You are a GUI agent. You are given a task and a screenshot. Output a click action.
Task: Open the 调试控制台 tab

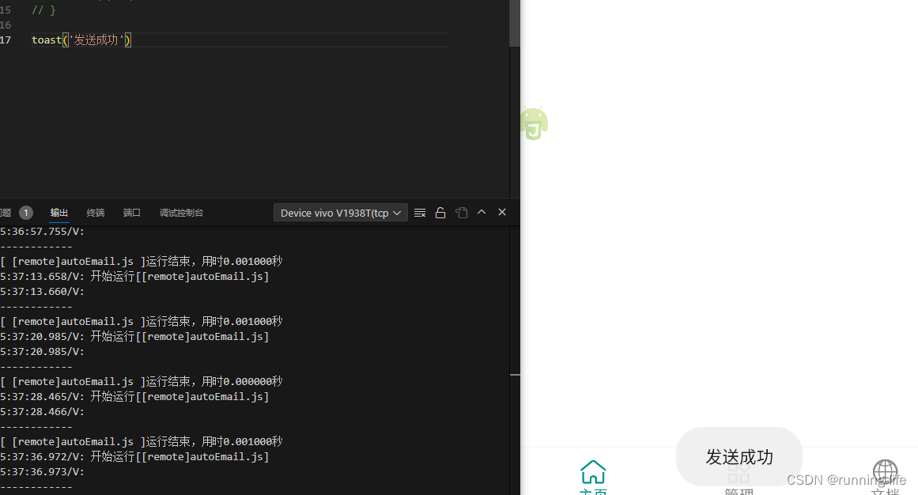(181, 212)
